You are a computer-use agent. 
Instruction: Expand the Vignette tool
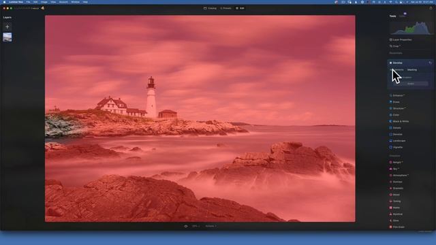pyautogui.click(x=396, y=147)
